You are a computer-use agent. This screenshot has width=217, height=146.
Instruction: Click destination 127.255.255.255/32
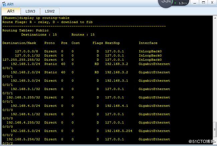pyautogui.click(x=21, y=60)
